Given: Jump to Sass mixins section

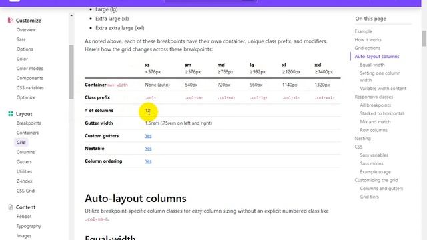Looking at the screenshot, I should (x=372, y=163).
